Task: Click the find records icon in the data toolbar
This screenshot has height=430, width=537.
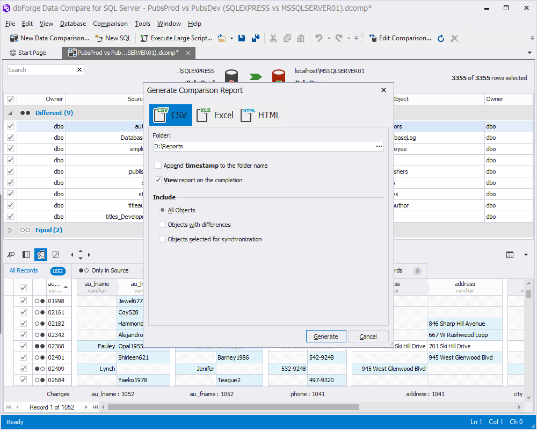Action: point(11,254)
